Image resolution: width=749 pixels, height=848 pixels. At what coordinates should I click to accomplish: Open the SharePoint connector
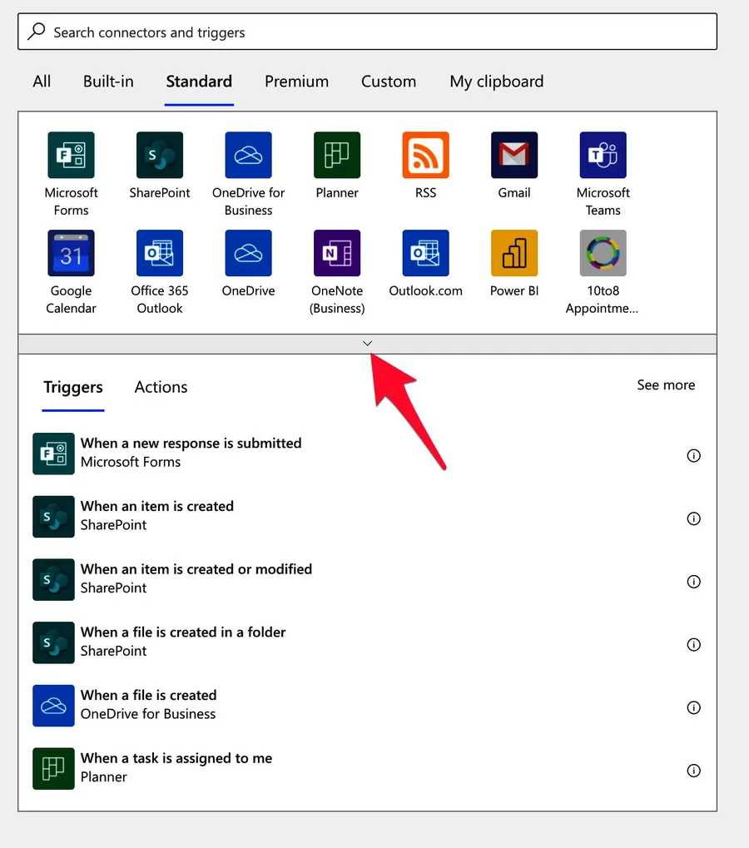tap(160, 155)
